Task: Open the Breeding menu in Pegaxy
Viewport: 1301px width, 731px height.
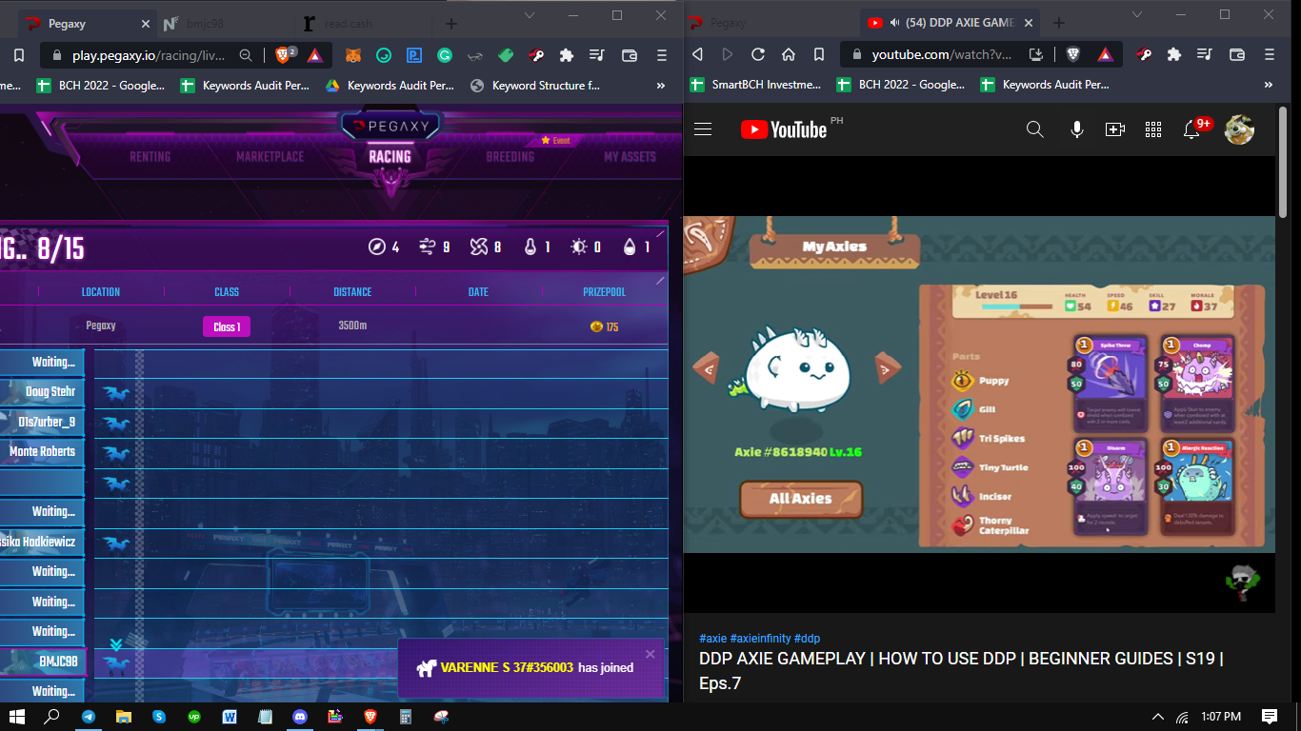Action: 510,156
